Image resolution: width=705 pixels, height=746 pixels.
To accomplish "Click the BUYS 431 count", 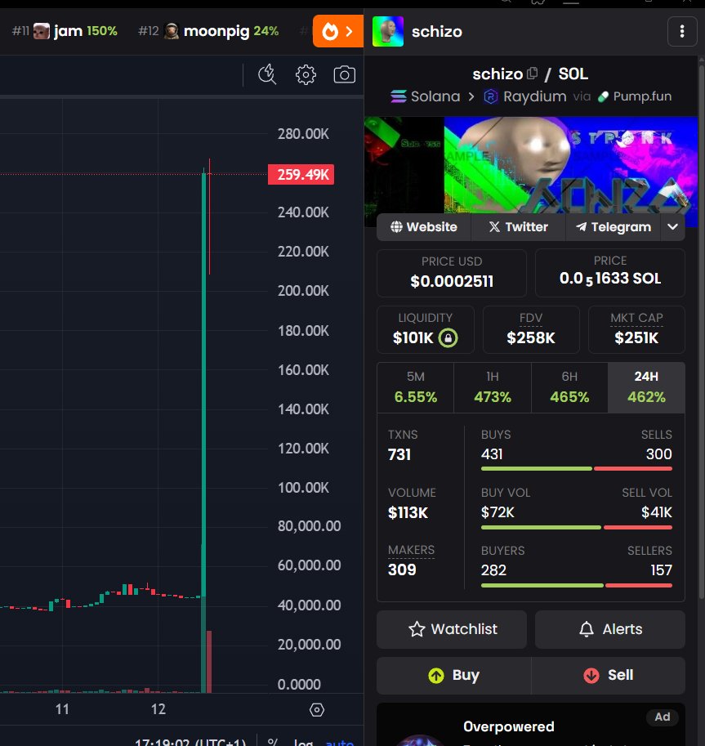I will [x=492, y=453].
